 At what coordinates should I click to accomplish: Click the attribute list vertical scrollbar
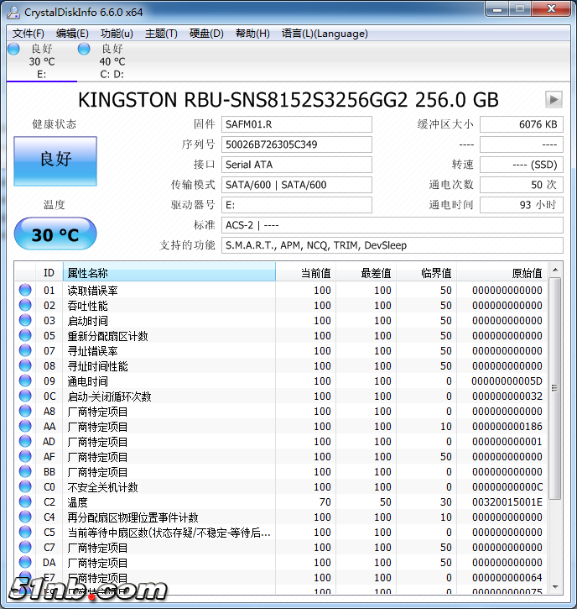click(x=555, y=420)
